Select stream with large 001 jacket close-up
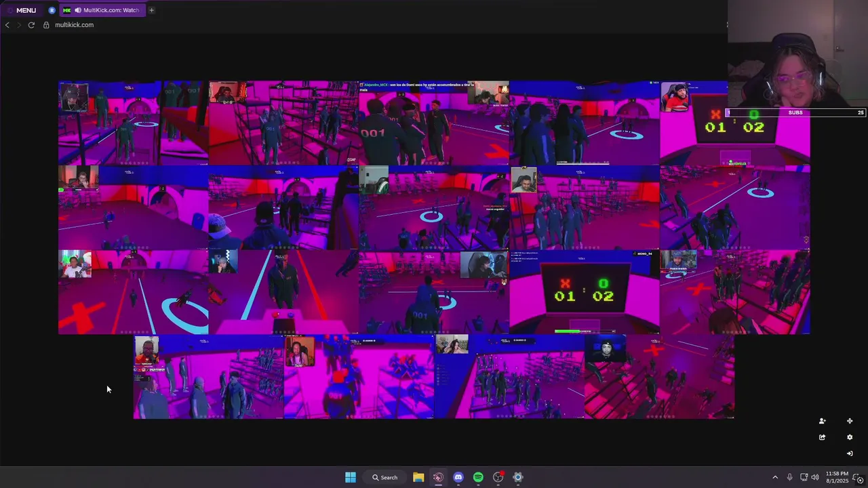Image resolution: width=868 pixels, height=488 pixels. click(x=433, y=123)
